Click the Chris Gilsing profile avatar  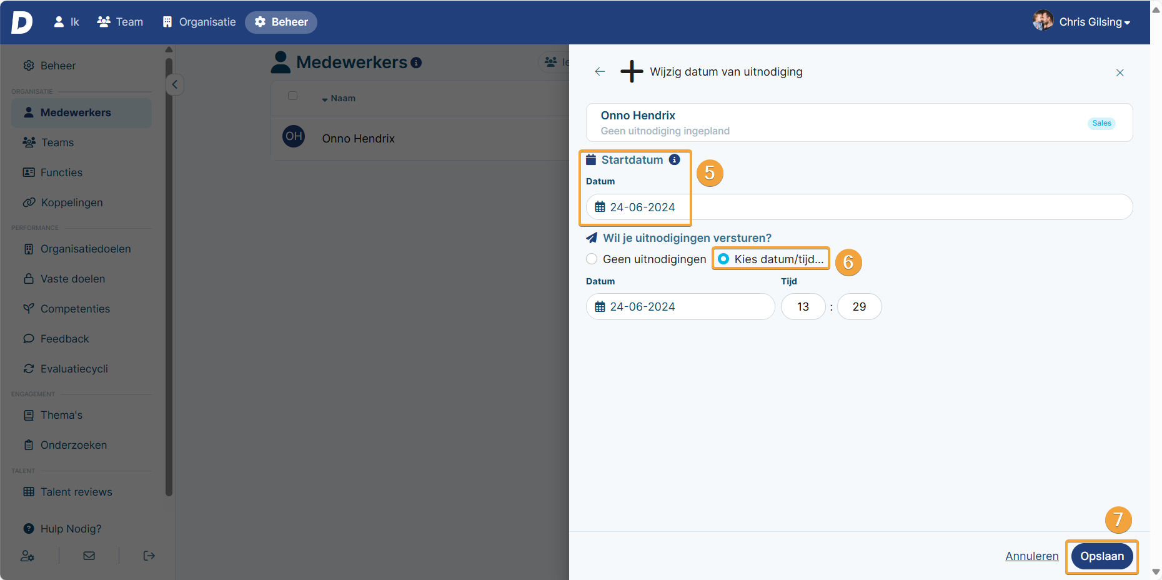(x=1043, y=21)
